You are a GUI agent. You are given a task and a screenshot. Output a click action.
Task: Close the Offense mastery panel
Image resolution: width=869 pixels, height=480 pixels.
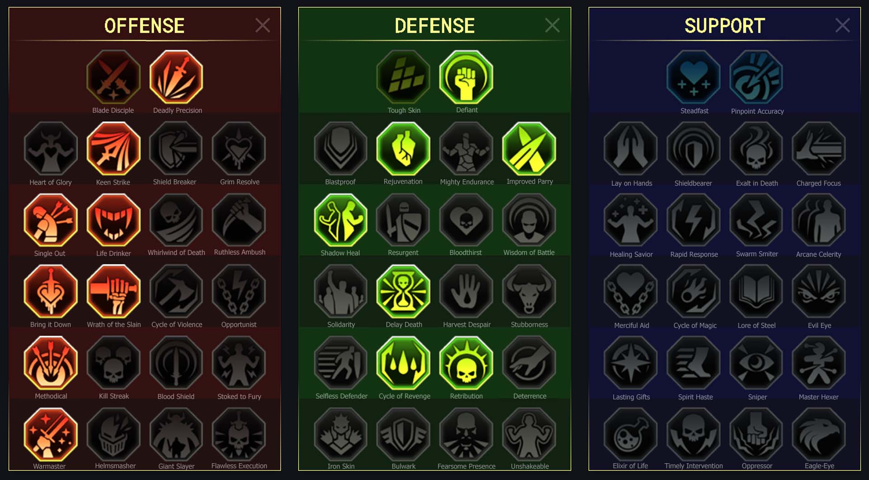263,25
